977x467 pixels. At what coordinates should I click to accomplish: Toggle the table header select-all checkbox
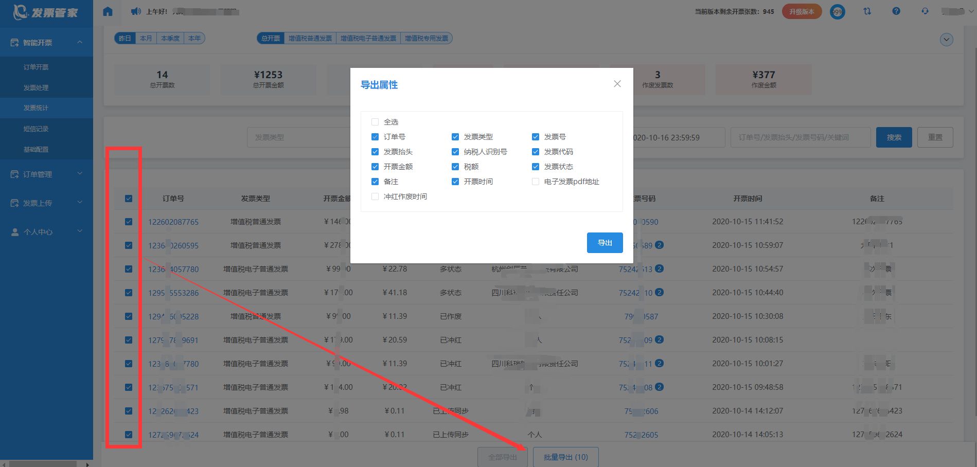[x=129, y=199]
